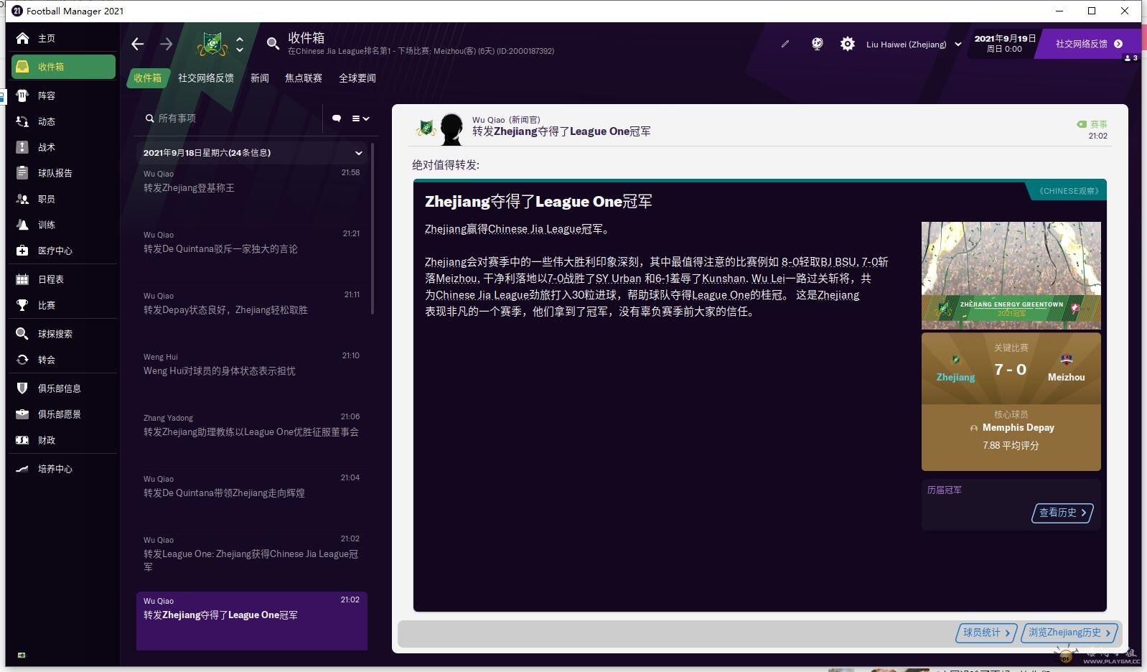Switch to the 新闻 tab
Viewport: 1147px width, 672px height.
260,78
